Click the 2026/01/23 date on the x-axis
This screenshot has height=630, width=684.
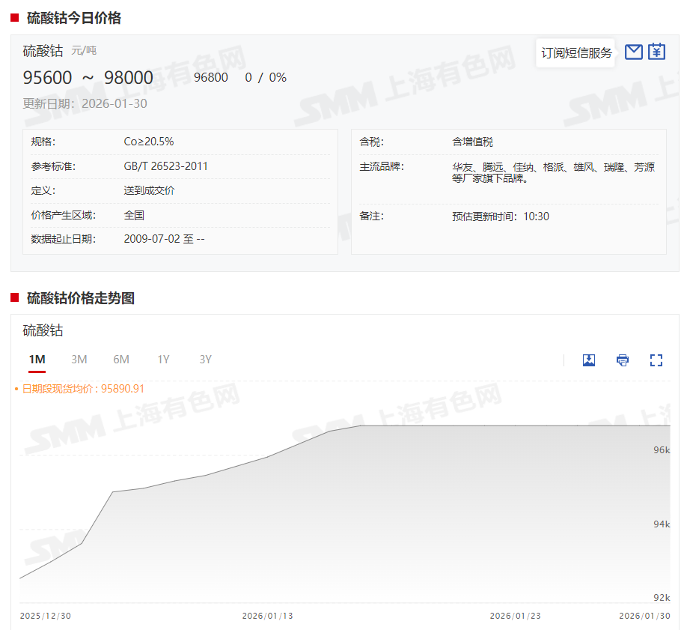click(516, 616)
